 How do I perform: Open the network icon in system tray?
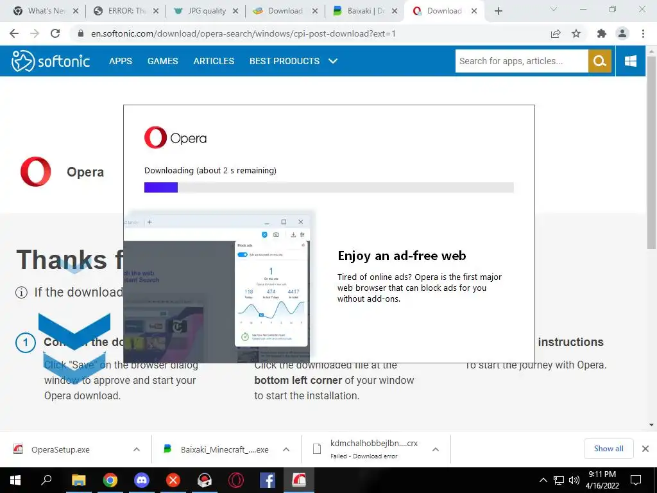(559, 480)
